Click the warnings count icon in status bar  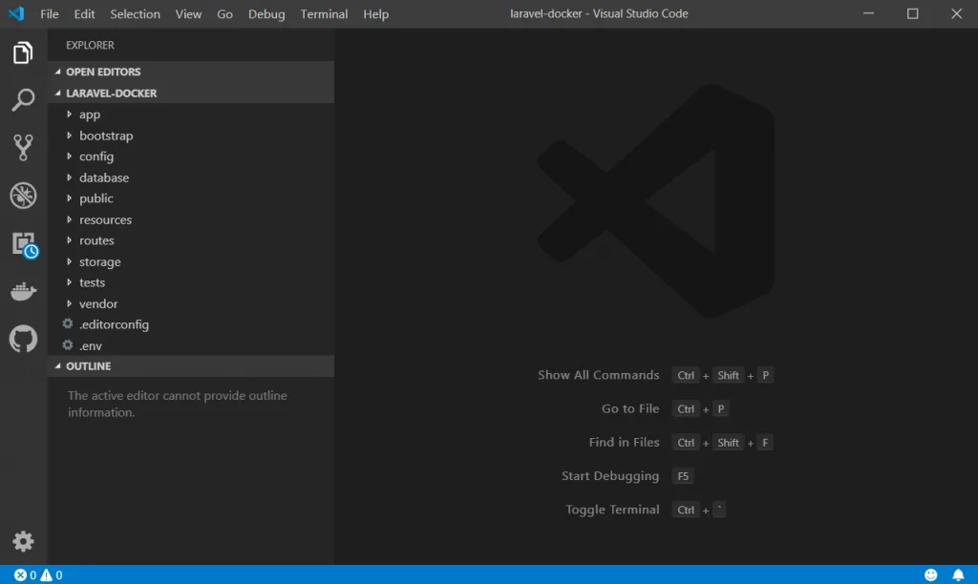[46, 574]
